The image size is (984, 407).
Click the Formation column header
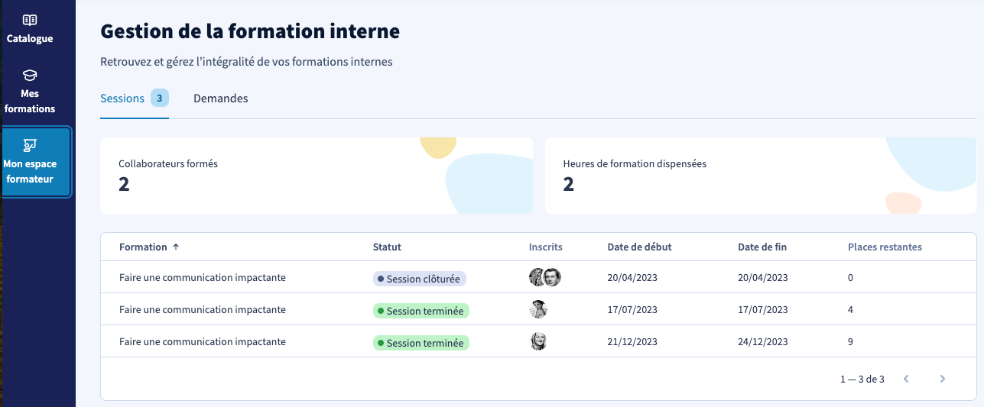coord(143,247)
